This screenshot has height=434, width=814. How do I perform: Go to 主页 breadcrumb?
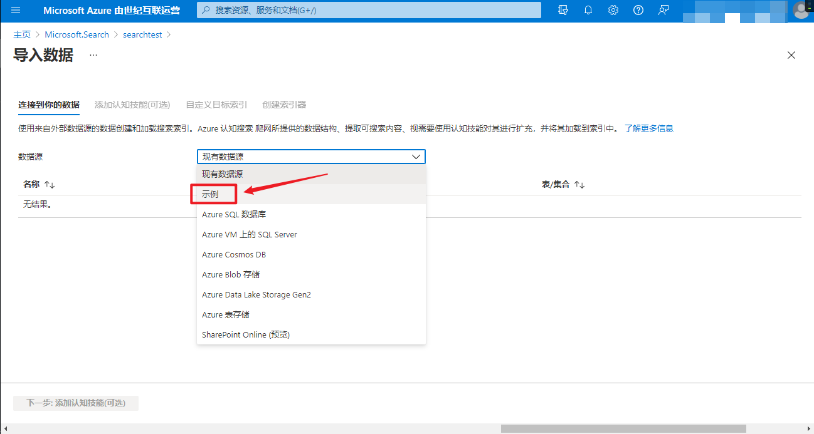click(22, 34)
